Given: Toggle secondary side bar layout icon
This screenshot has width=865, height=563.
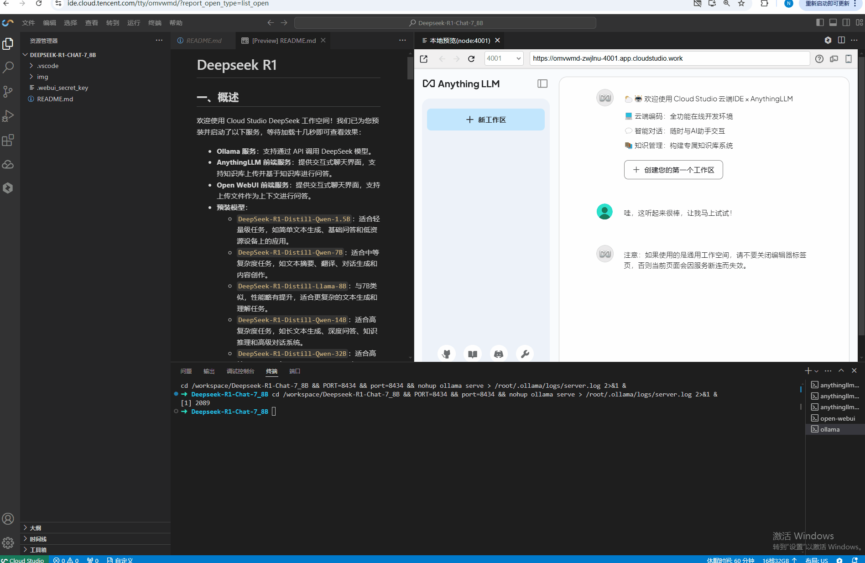Looking at the screenshot, I should pyautogui.click(x=846, y=22).
